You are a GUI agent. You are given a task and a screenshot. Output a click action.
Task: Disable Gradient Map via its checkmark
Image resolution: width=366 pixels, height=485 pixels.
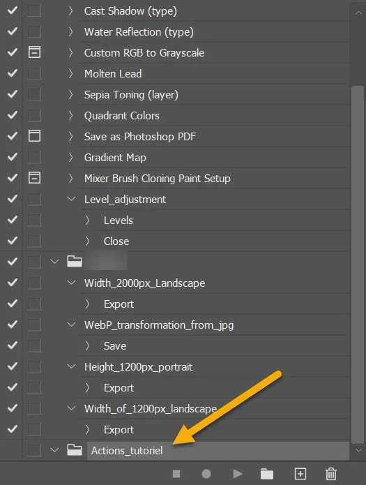(x=13, y=157)
